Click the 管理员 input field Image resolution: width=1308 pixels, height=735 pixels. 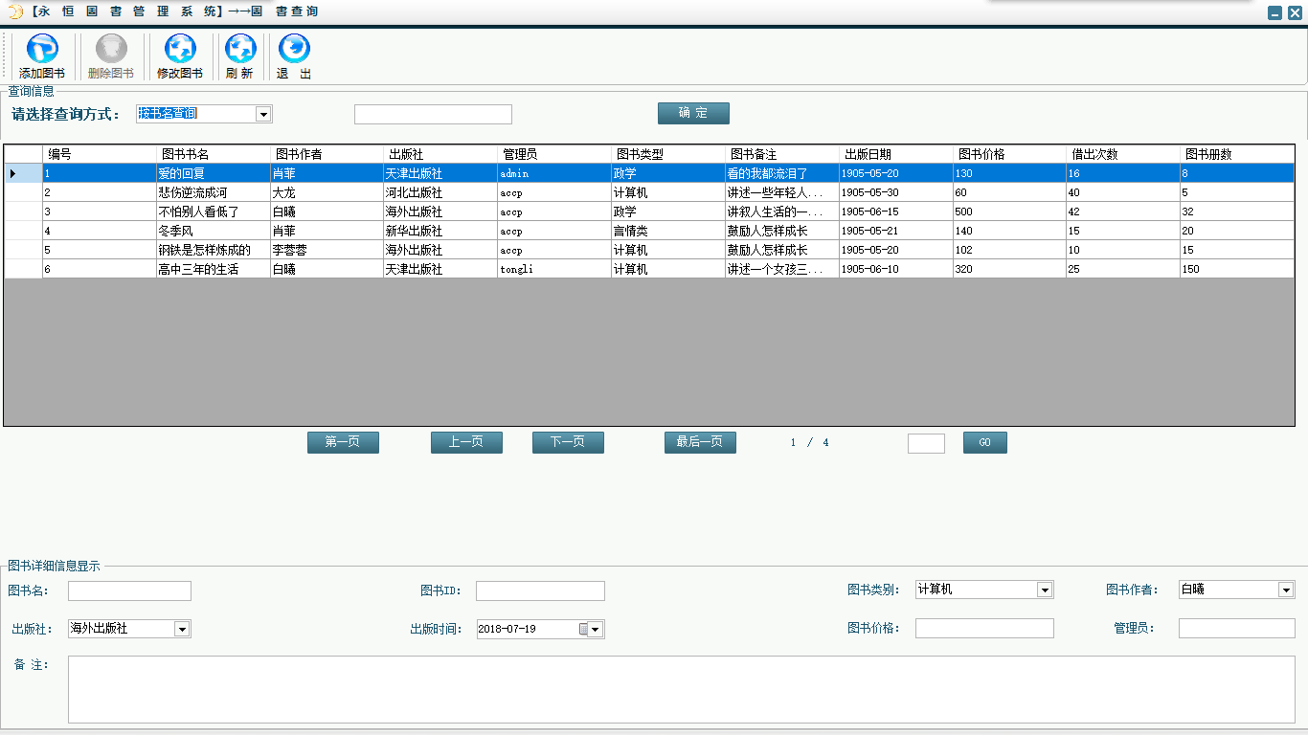point(1236,628)
